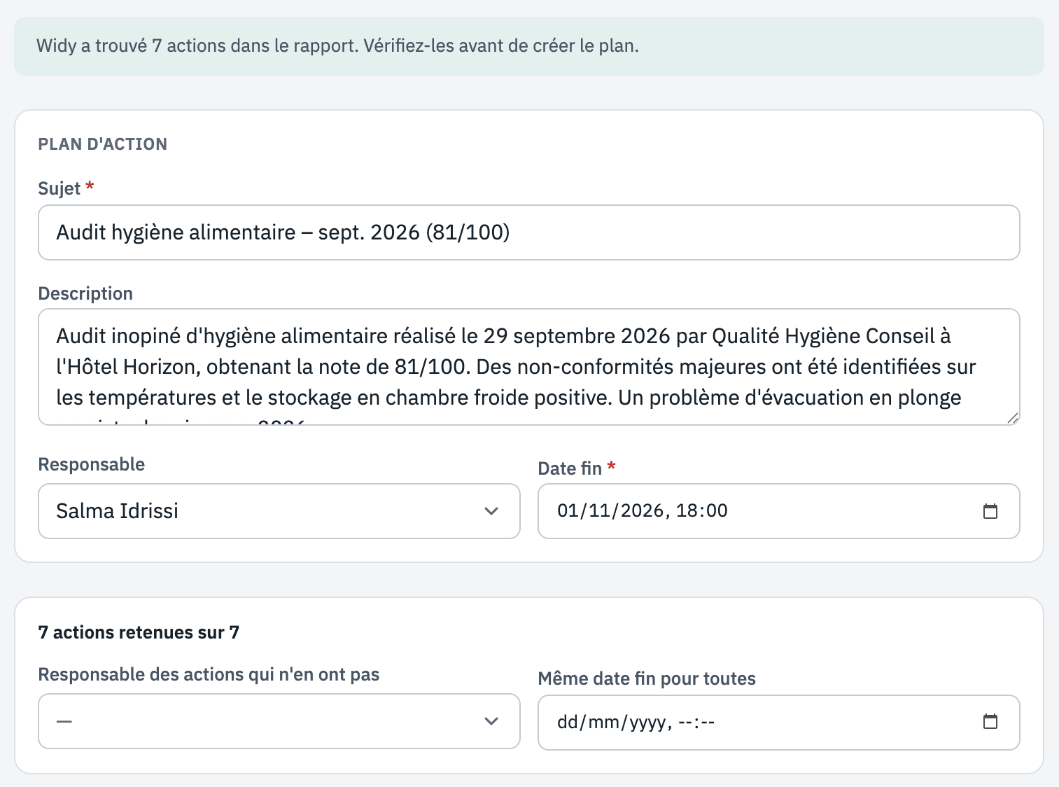
Task: Click the dd/mm/yyyy date field placeholder
Action: tap(636, 722)
